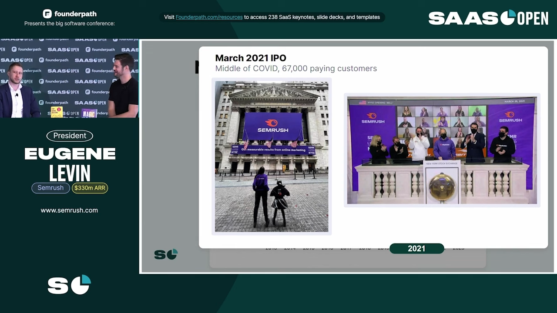Click the March 2021 IPO heading

(251, 58)
